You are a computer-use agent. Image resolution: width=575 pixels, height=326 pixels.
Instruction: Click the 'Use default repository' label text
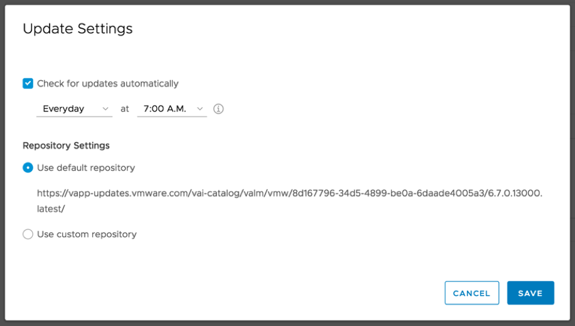[86, 168]
